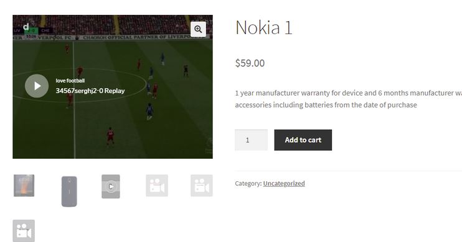
Task: Open the Uncategorized category link
Action: pos(284,183)
